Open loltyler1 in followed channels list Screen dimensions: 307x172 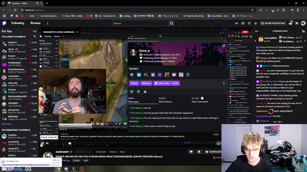click(19, 43)
